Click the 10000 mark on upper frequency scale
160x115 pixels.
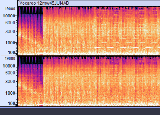click(9, 16)
